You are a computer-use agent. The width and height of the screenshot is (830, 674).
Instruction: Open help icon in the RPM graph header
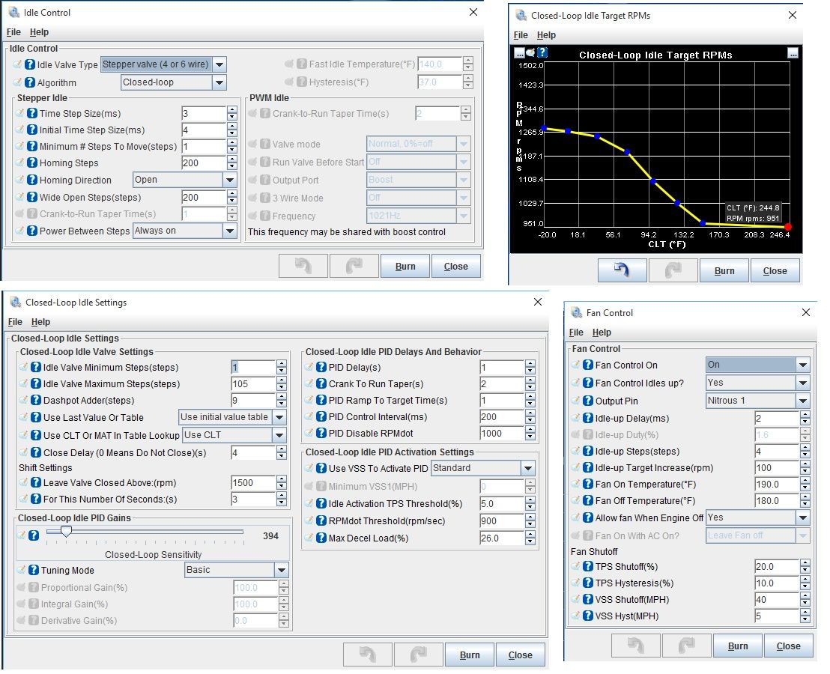click(542, 52)
